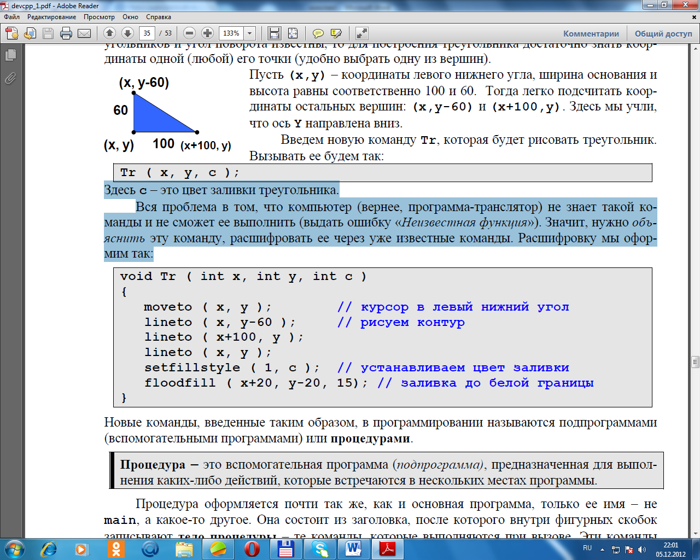
Task: Open the Комментарии pane
Action: click(591, 34)
